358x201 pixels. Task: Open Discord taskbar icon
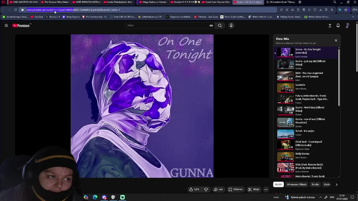click(104, 197)
